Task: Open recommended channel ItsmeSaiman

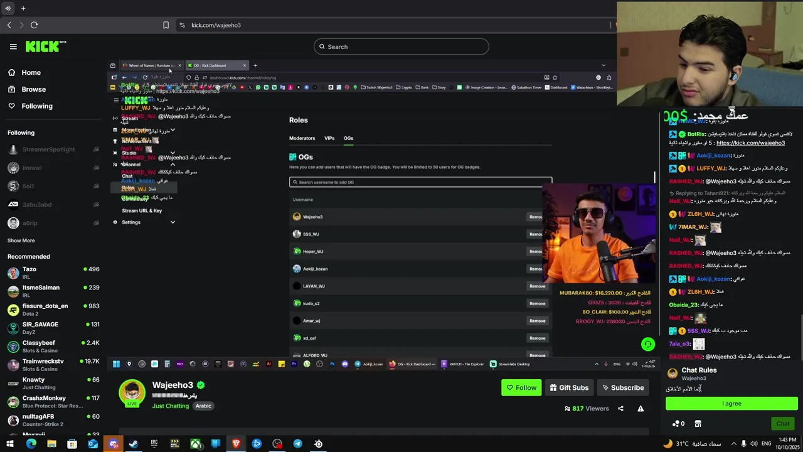Action: coord(53,291)
